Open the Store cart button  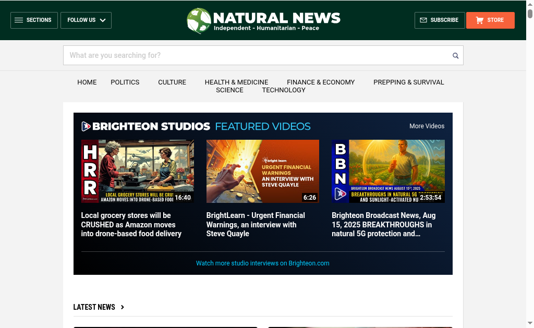tap(490, 20)
